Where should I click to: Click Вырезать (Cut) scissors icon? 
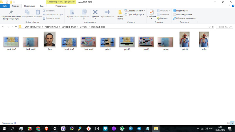[x=44, y=11]
